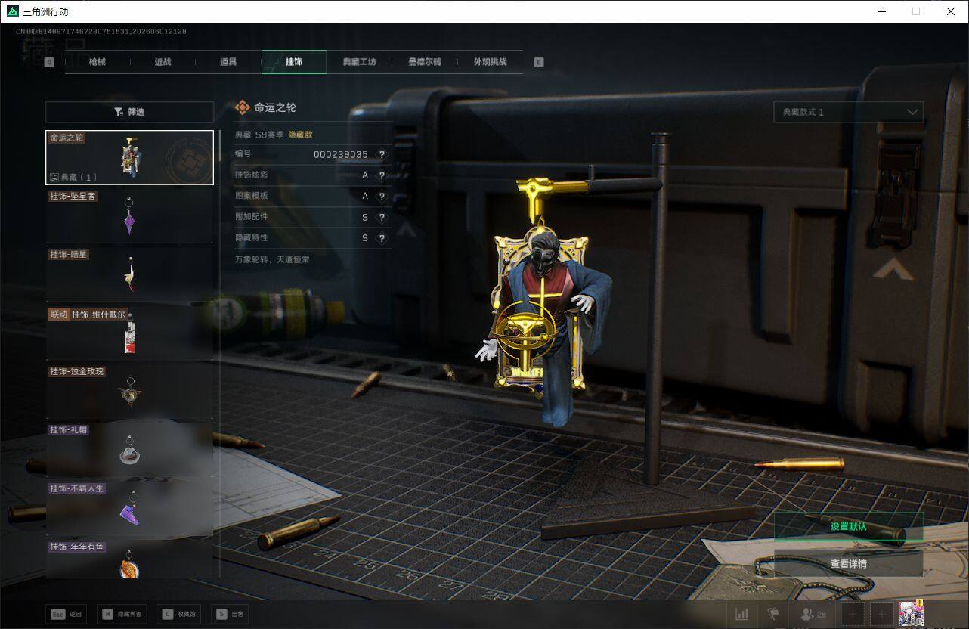Click the 典藏-S9赛季-隐藏款 rarity text
This screenshot has width=969, height=629.
click(x=274, y=135)
